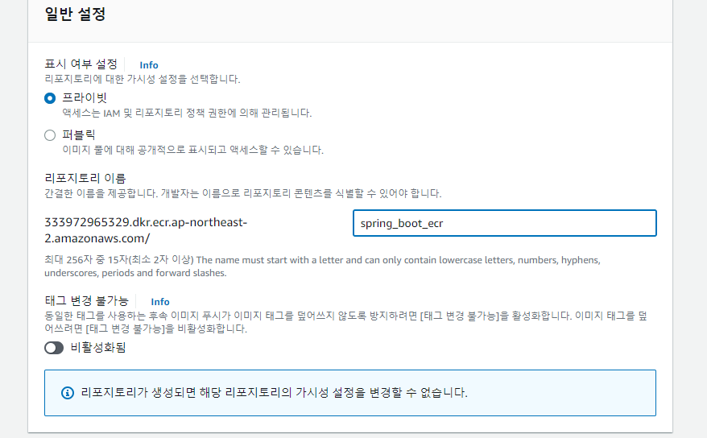The image size is (707, 438).
Task: Click the 태그 변경 불가능 label
Action: [87, 300]
